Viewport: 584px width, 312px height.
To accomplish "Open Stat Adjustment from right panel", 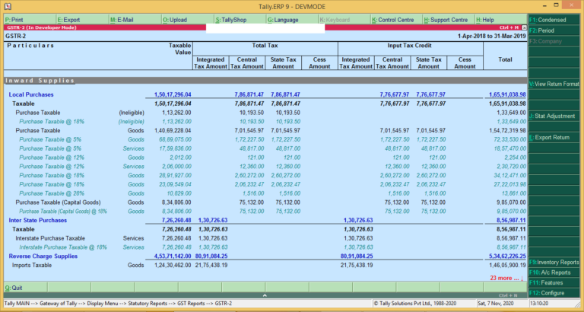I will point(555,116).
